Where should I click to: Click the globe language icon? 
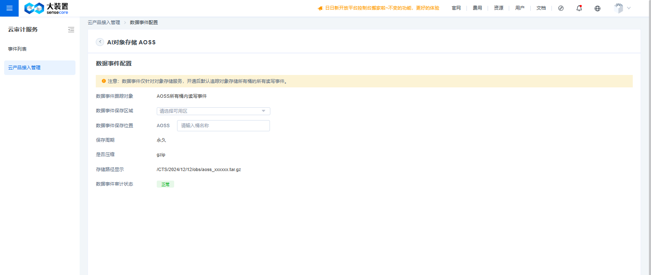click(x=597, y=8)
